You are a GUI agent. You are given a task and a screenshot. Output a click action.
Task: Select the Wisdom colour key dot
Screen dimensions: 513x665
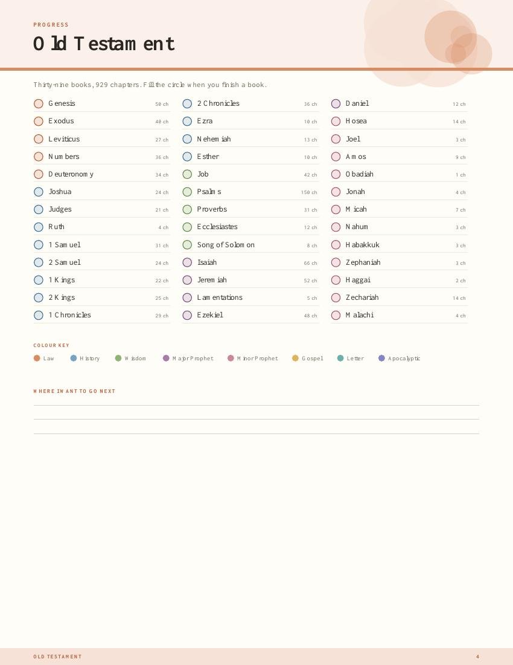tap(118, 358)
